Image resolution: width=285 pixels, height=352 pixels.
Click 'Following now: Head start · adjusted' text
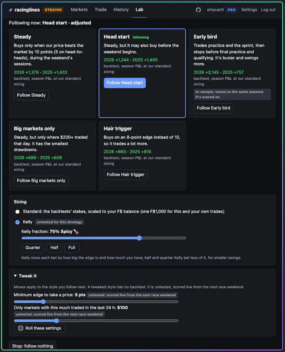point(50,23)
